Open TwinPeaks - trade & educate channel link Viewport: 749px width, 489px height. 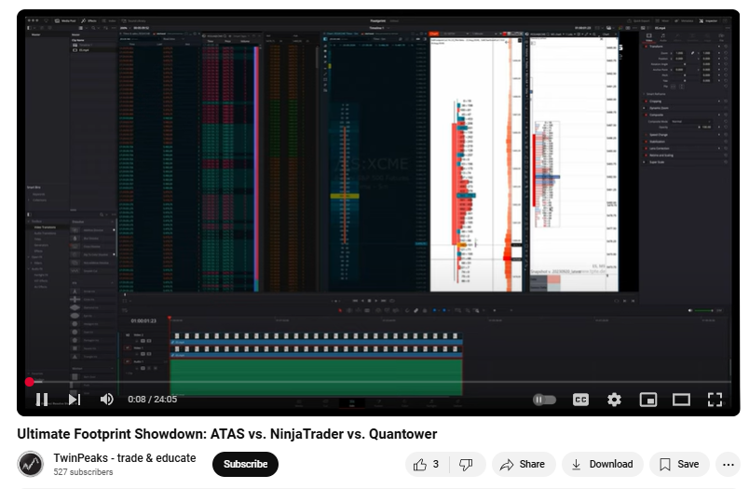tap(125, 457)
